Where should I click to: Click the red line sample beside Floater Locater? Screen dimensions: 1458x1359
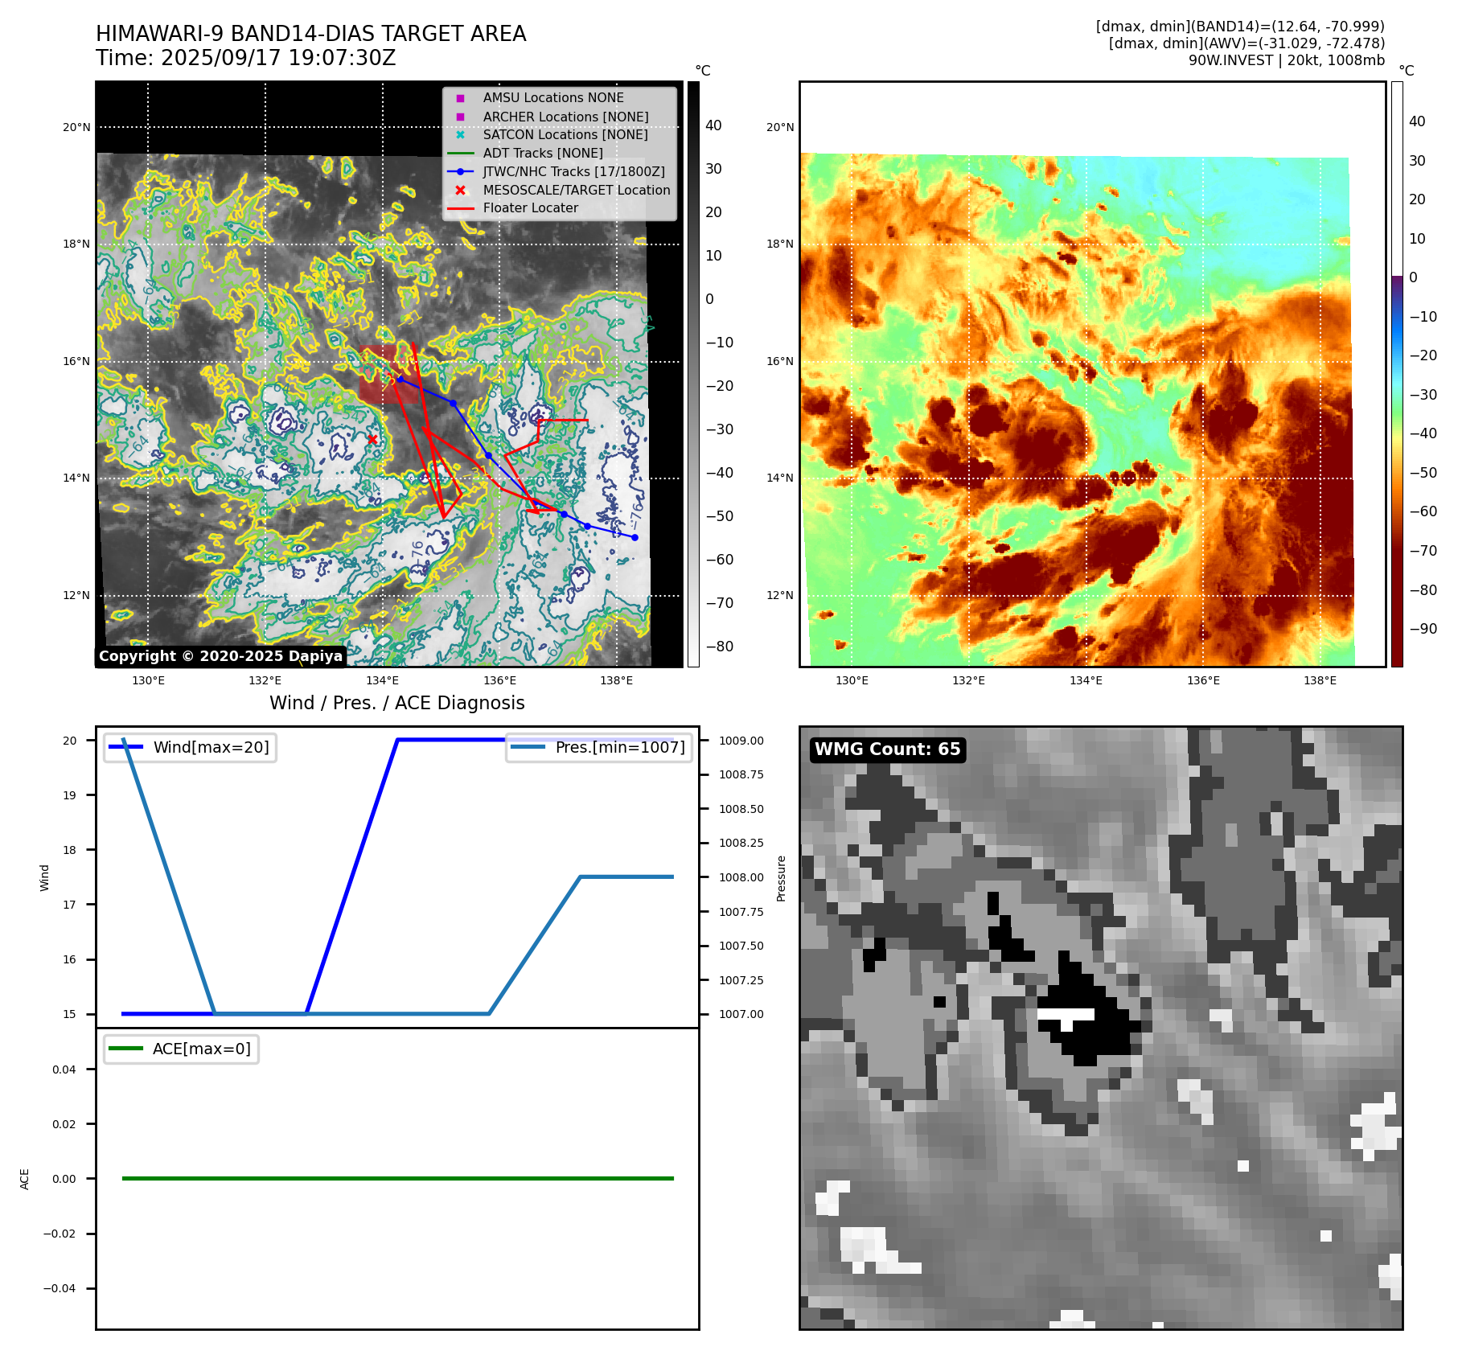coord(461,208)
